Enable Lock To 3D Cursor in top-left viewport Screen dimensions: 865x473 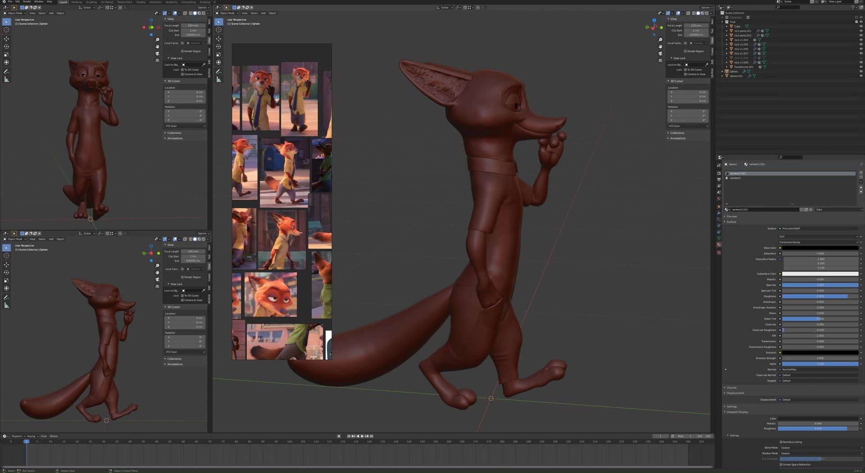coord(182,70)
